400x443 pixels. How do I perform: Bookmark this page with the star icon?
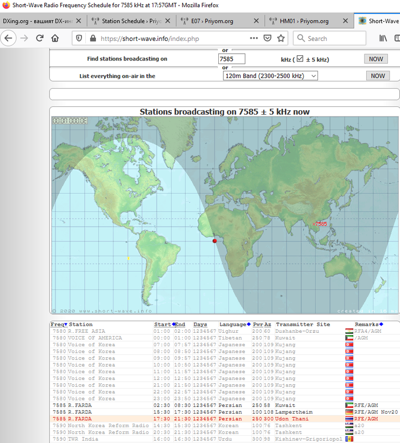(x=281, y=38)
